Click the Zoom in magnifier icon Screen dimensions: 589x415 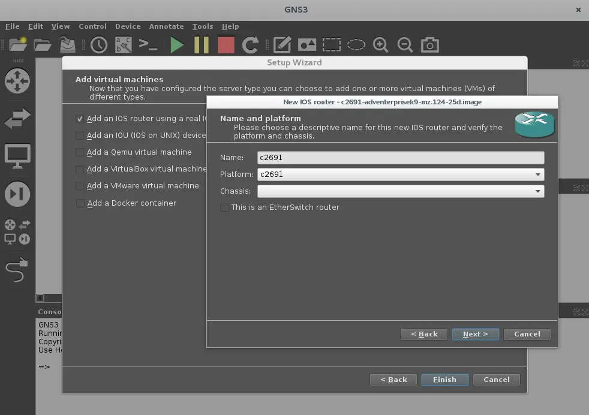coord(380,45)
